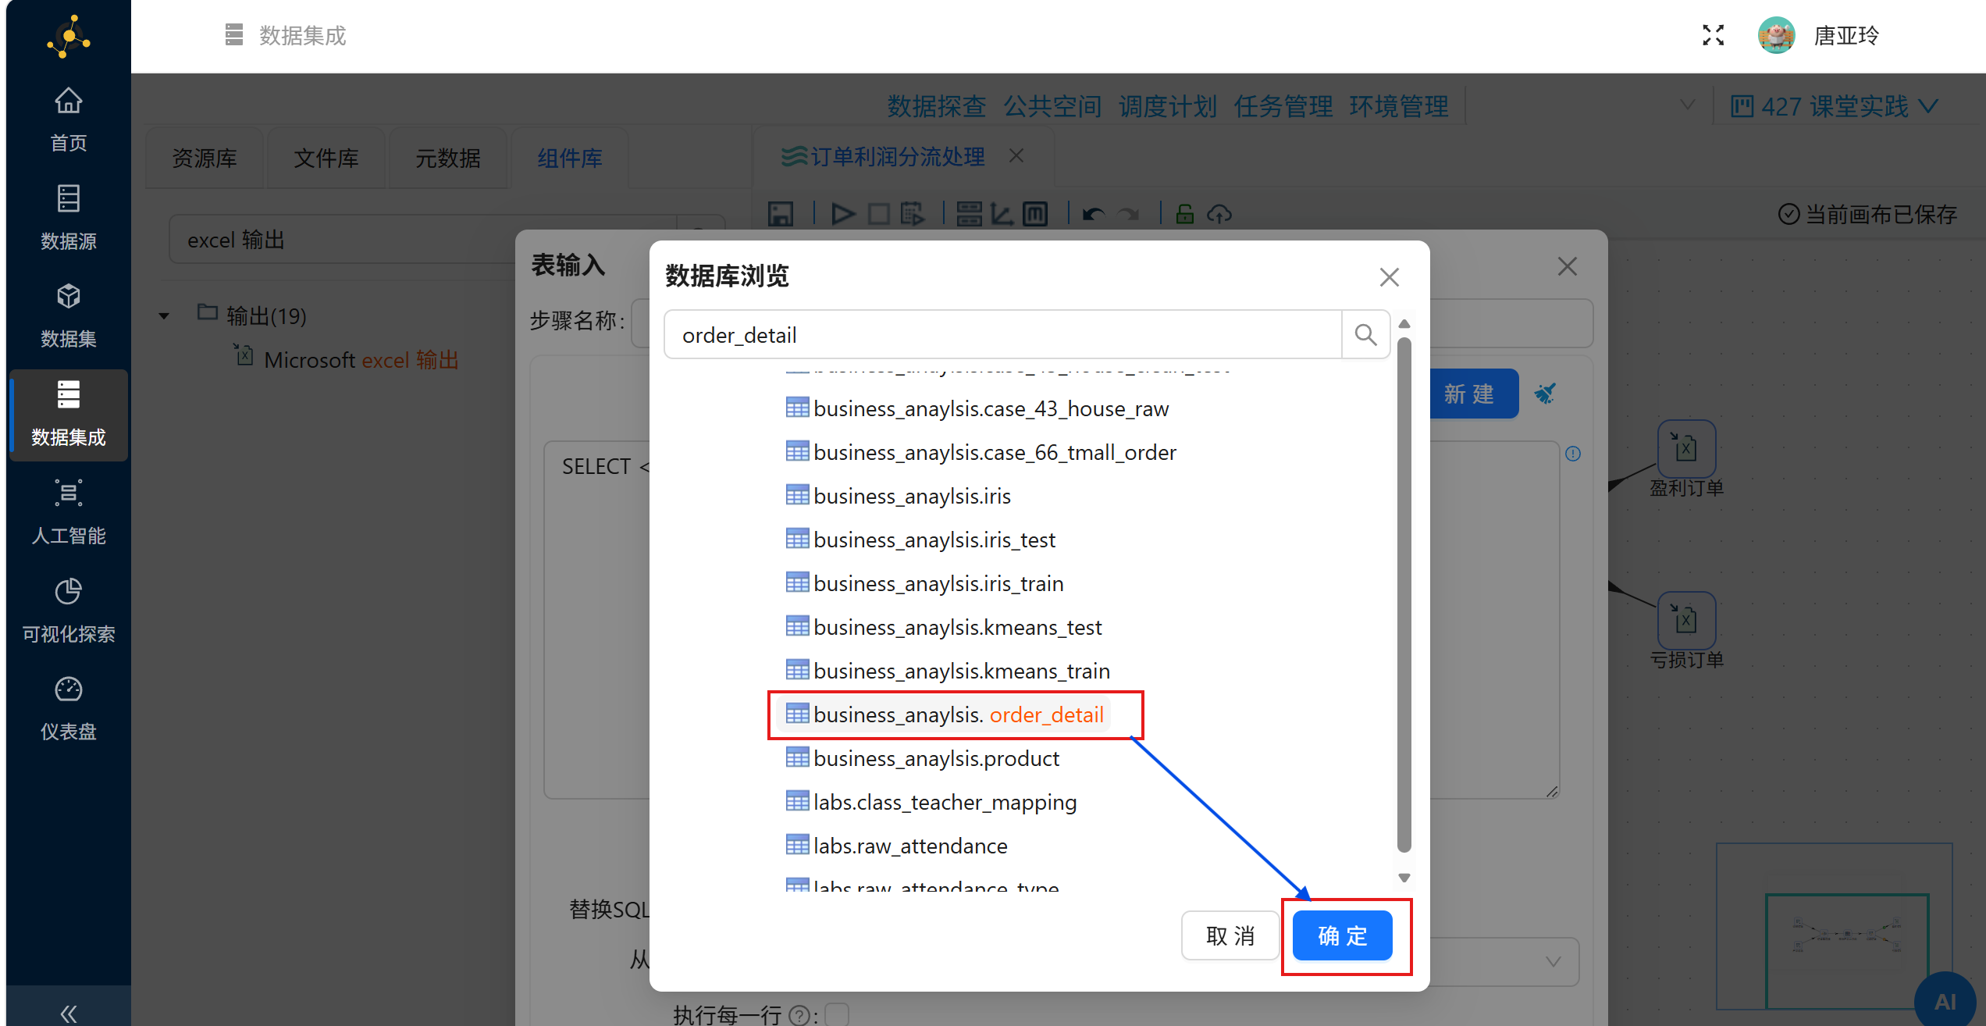Open the 调度计划 menu

pos(1167,106)
